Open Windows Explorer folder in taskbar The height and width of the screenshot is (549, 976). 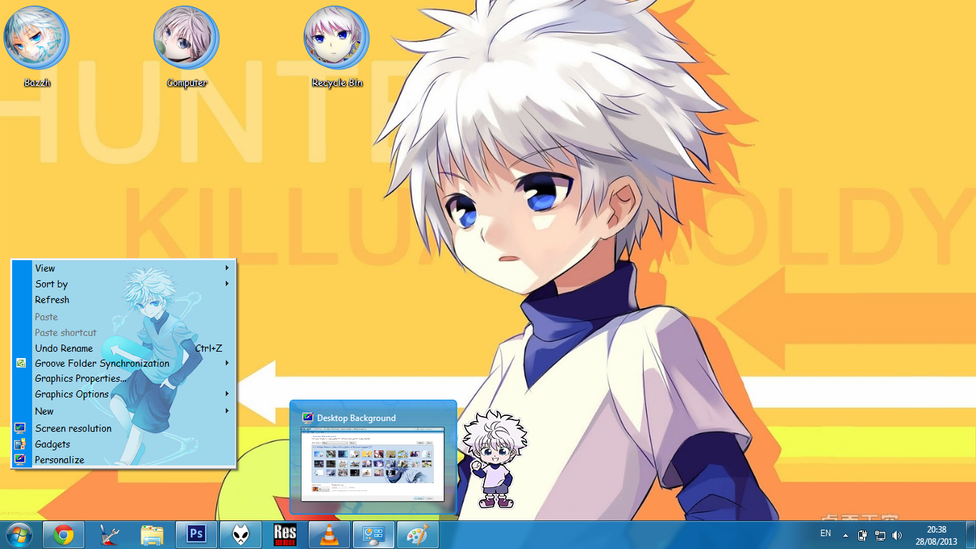click(152, 535)
